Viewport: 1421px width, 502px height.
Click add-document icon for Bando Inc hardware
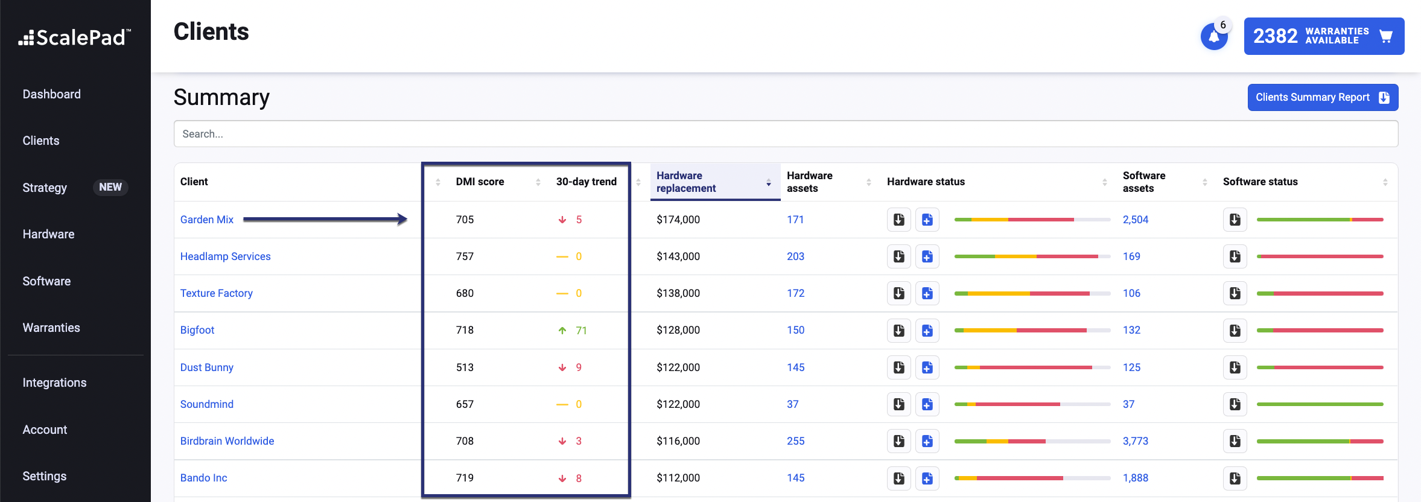click(927, 478)
